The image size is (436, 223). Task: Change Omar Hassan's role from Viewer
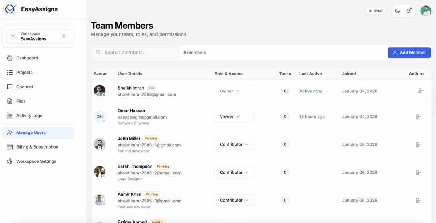[234, 116]
